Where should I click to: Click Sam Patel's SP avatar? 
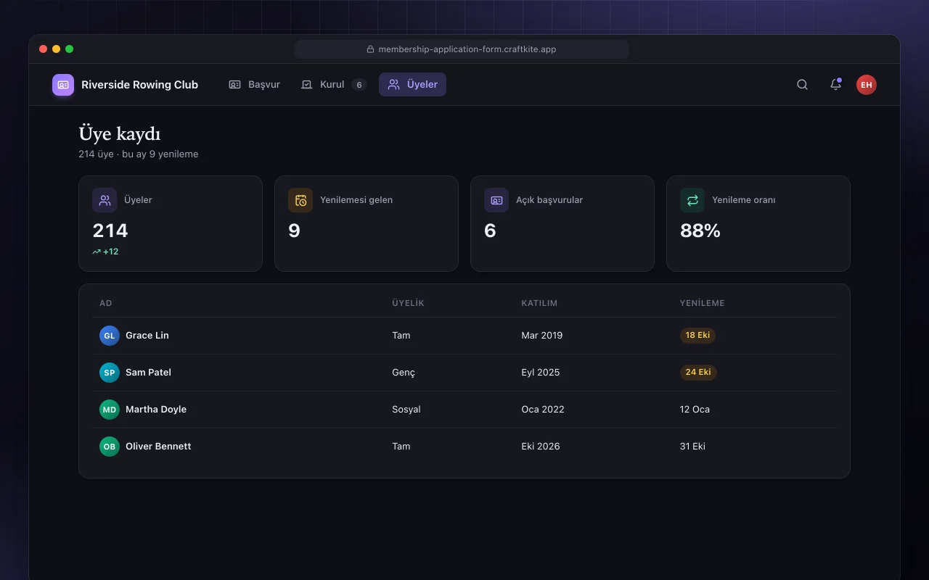(110, 373)
